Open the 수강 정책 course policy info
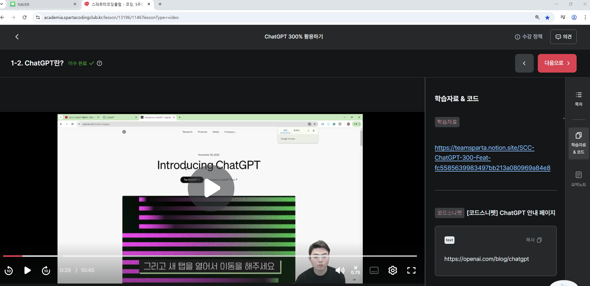Viewport: 590px width, 286px height. (528, 37)
